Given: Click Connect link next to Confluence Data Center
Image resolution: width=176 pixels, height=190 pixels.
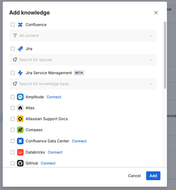Looking at the screenshot, I should 79,141.
